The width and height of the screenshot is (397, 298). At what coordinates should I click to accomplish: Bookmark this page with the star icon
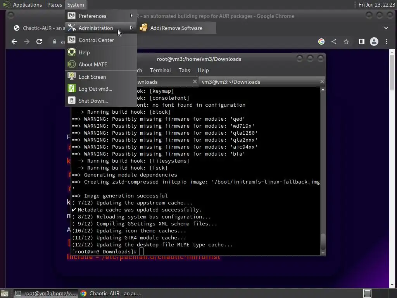point(346,42)
